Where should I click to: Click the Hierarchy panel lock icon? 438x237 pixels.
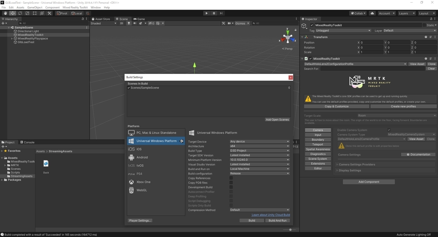(83, 19)
